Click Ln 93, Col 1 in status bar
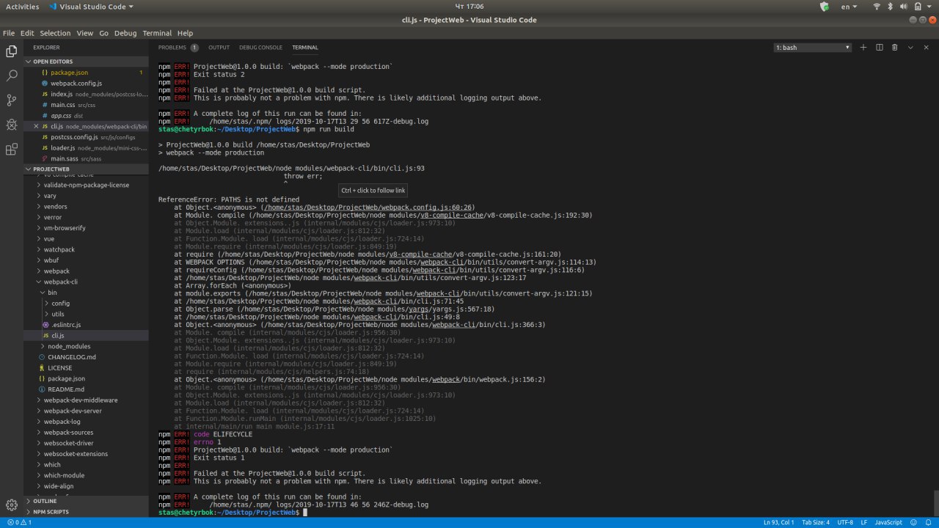Image resolution: width=939 pixels, height=528 pixels. (x=778, y=522)
